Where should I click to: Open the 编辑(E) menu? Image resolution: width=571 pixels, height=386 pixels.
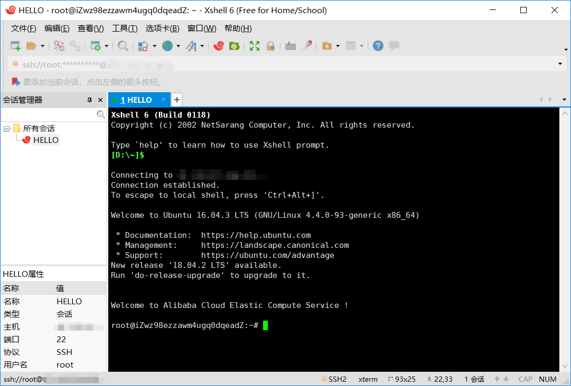point(57,28)
